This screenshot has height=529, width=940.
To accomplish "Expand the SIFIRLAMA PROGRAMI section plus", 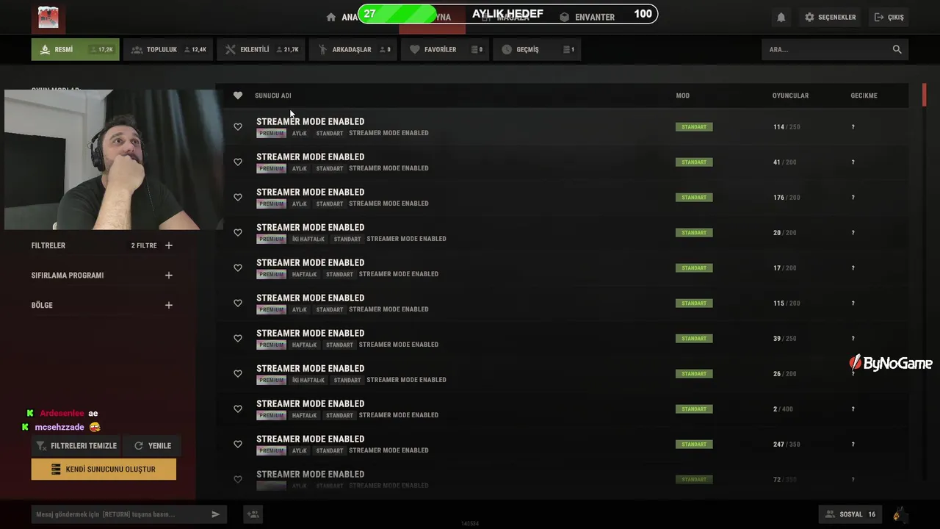I will click(169, 276).
